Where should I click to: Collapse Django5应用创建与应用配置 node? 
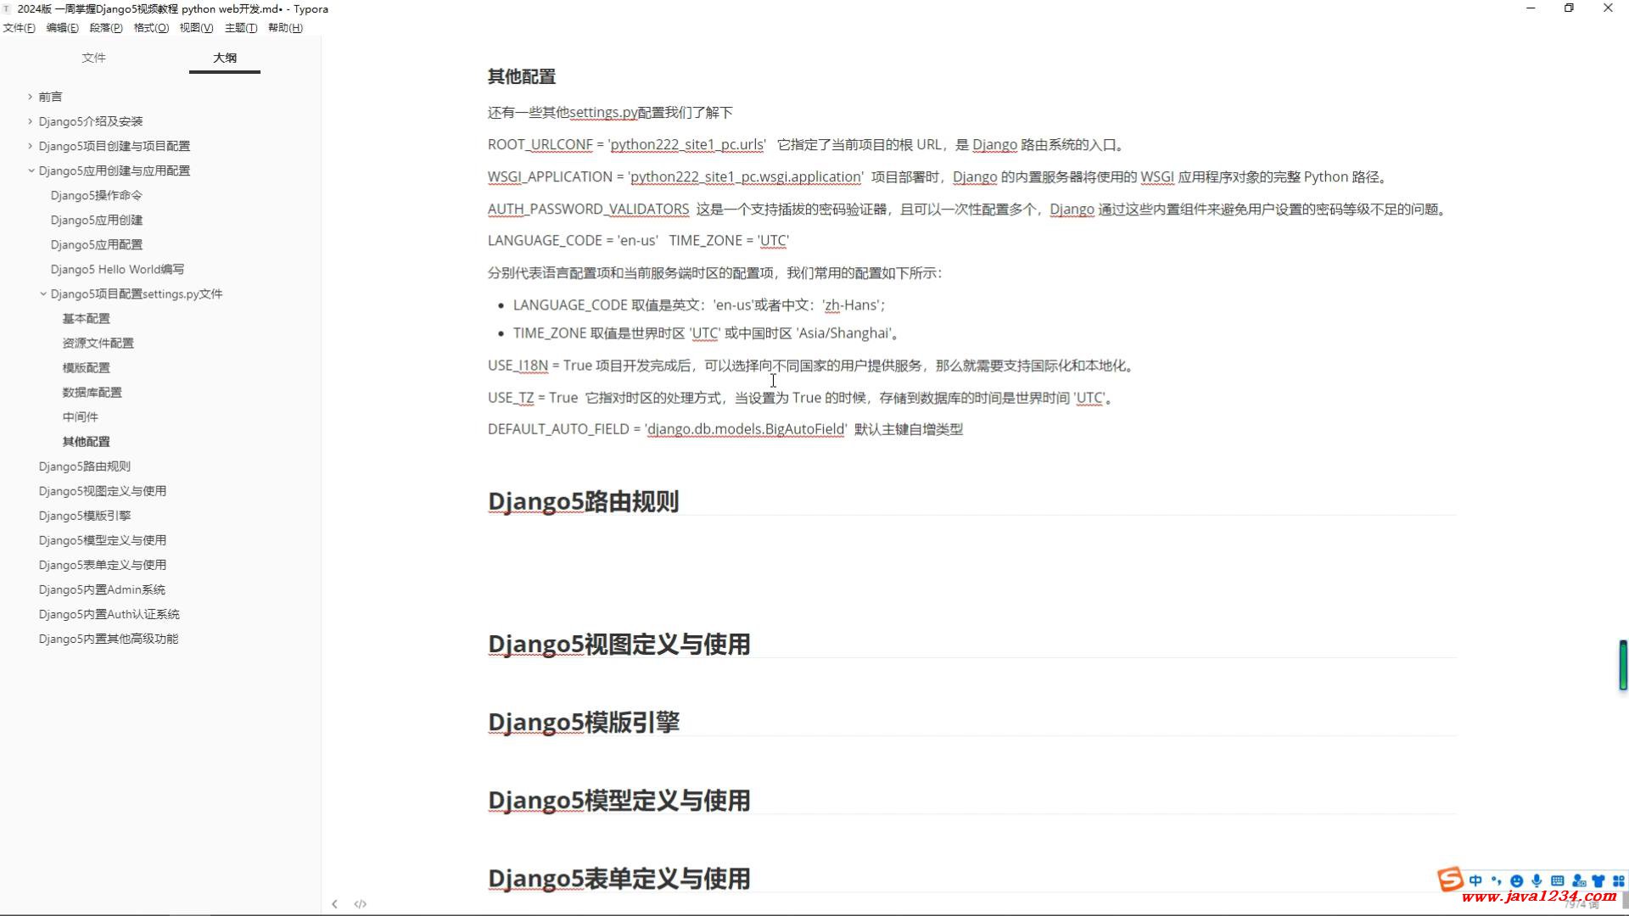coord(31,170)
